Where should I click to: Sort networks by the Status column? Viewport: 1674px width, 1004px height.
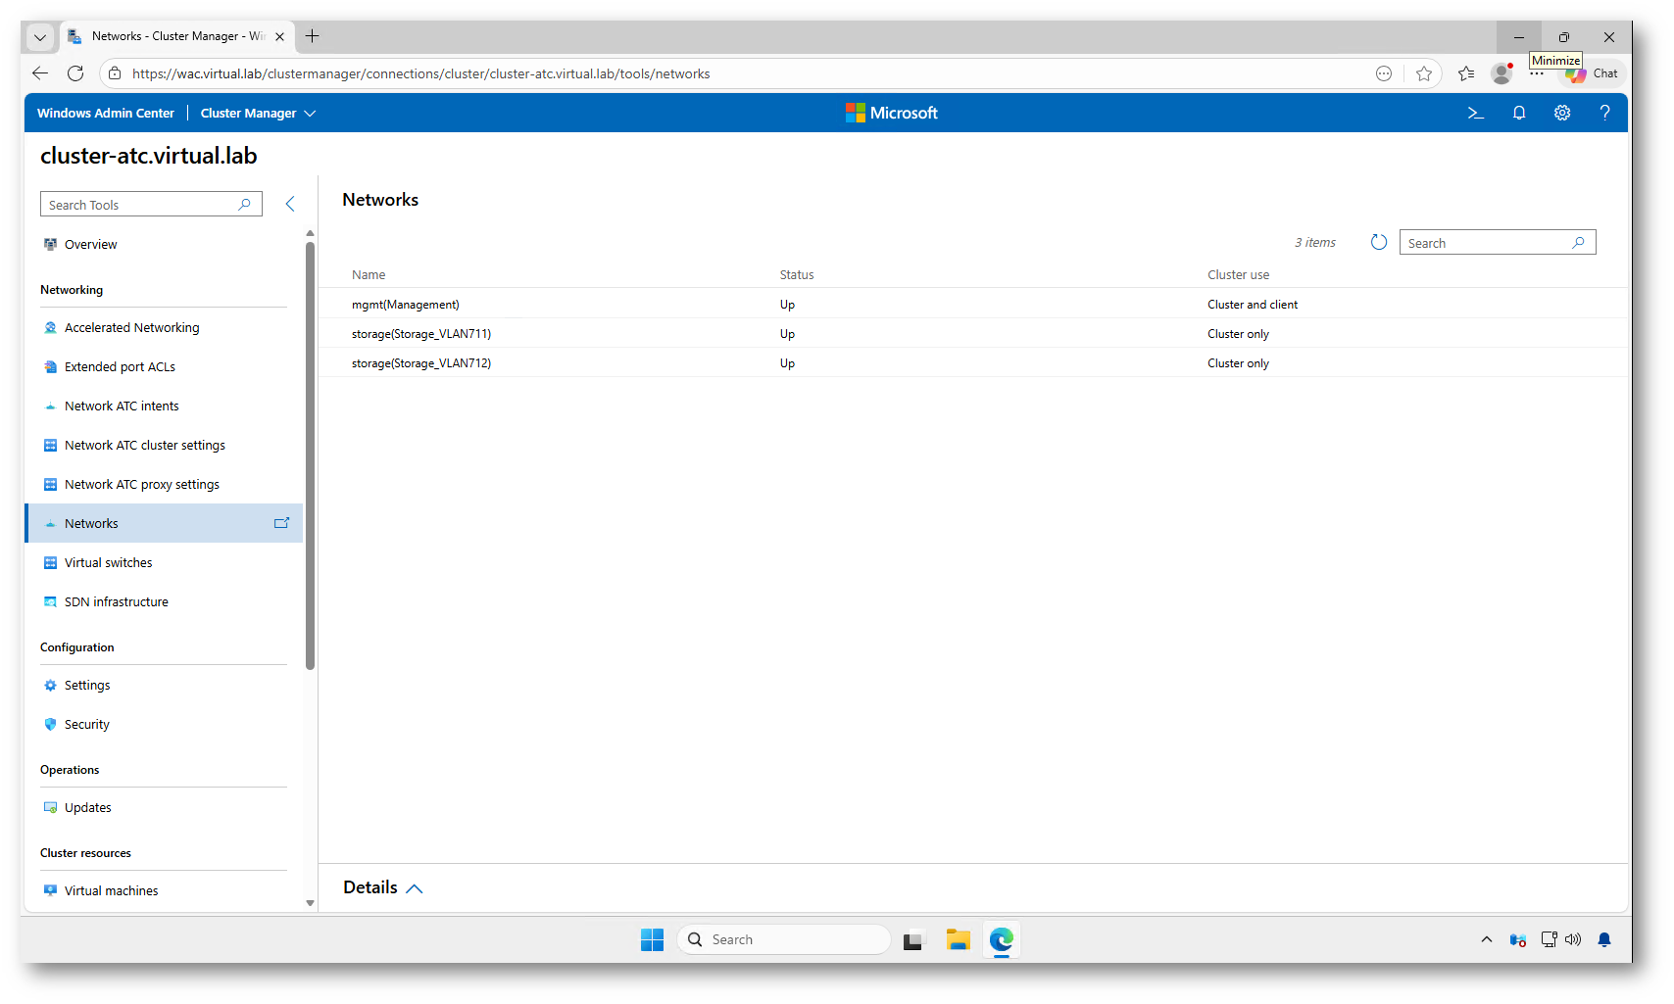(x=797, y=275)
